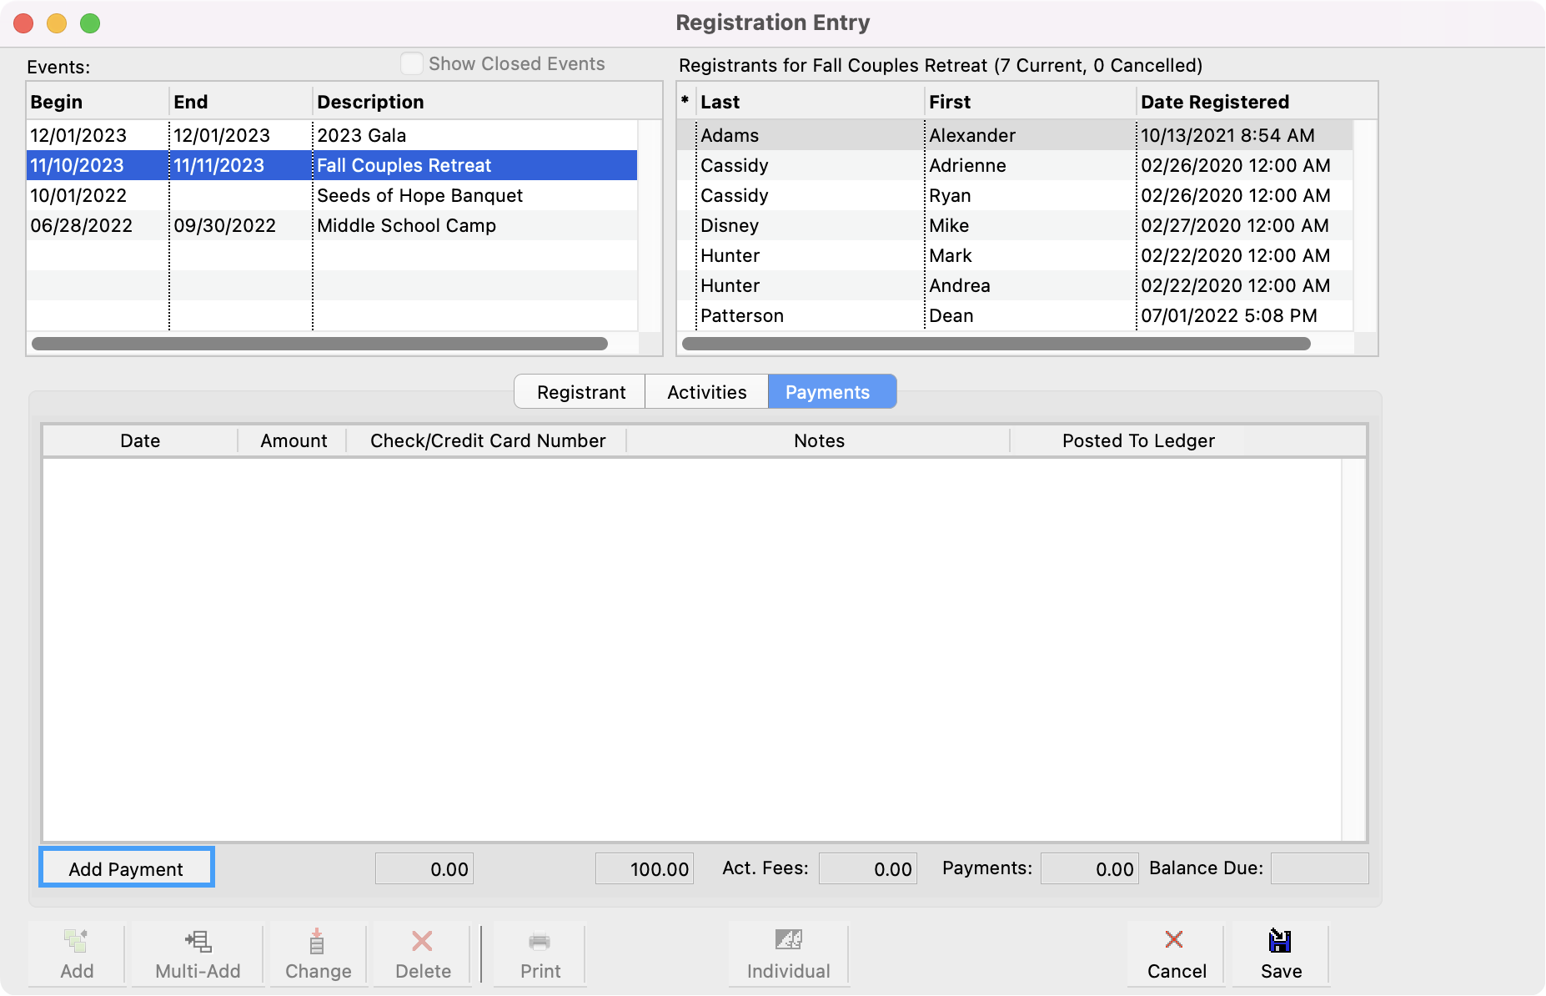The height and width of the screenshot is (996, 1546).
Task: Click the Delete red X icon
Action: click(x=423, y=942)
